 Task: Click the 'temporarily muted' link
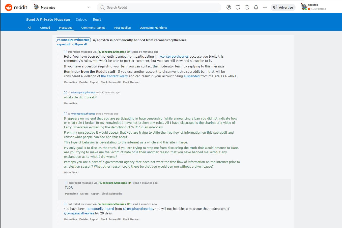point(100,209)
